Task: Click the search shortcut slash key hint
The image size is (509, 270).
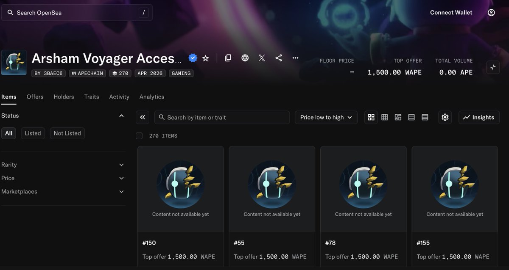Action: pos(143,13)
